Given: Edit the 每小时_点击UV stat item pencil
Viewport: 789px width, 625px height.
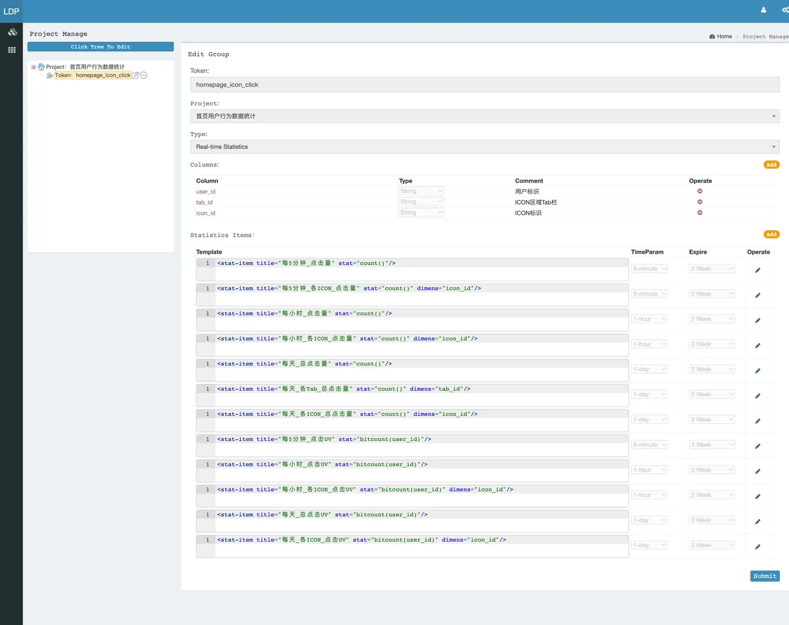Looking at the screenshot, I should pyautogui.click(x=757, y=472).
